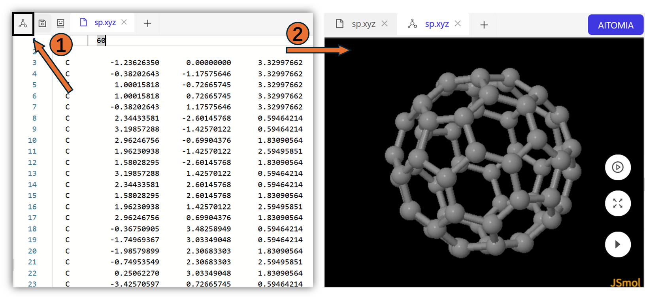Click the solid play button in viewer
The width and height of the screenshot is (645, 300).
(618, 244)
